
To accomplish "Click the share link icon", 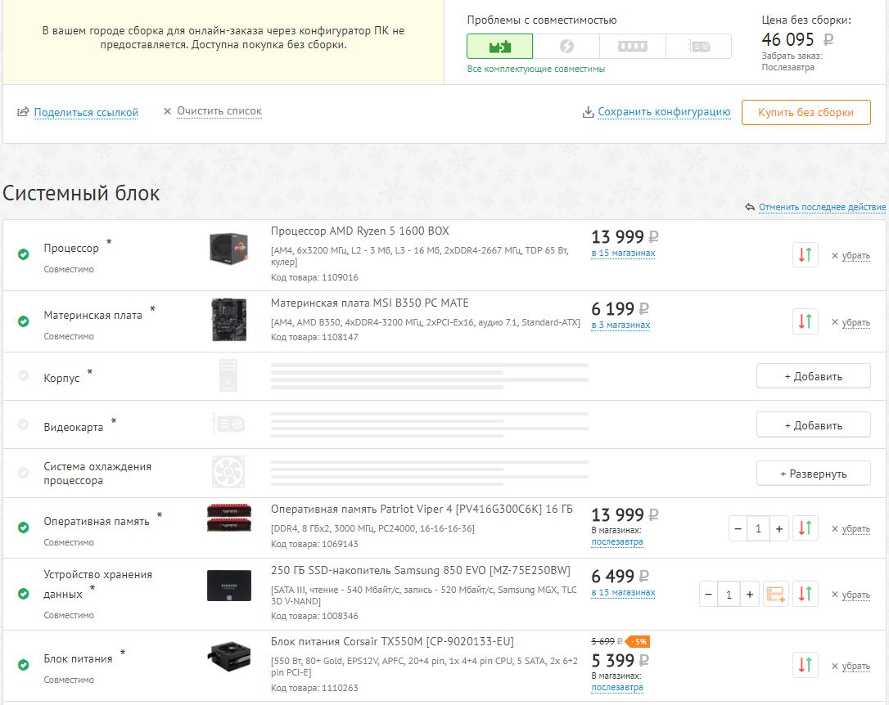I will (x=23, y=112).
